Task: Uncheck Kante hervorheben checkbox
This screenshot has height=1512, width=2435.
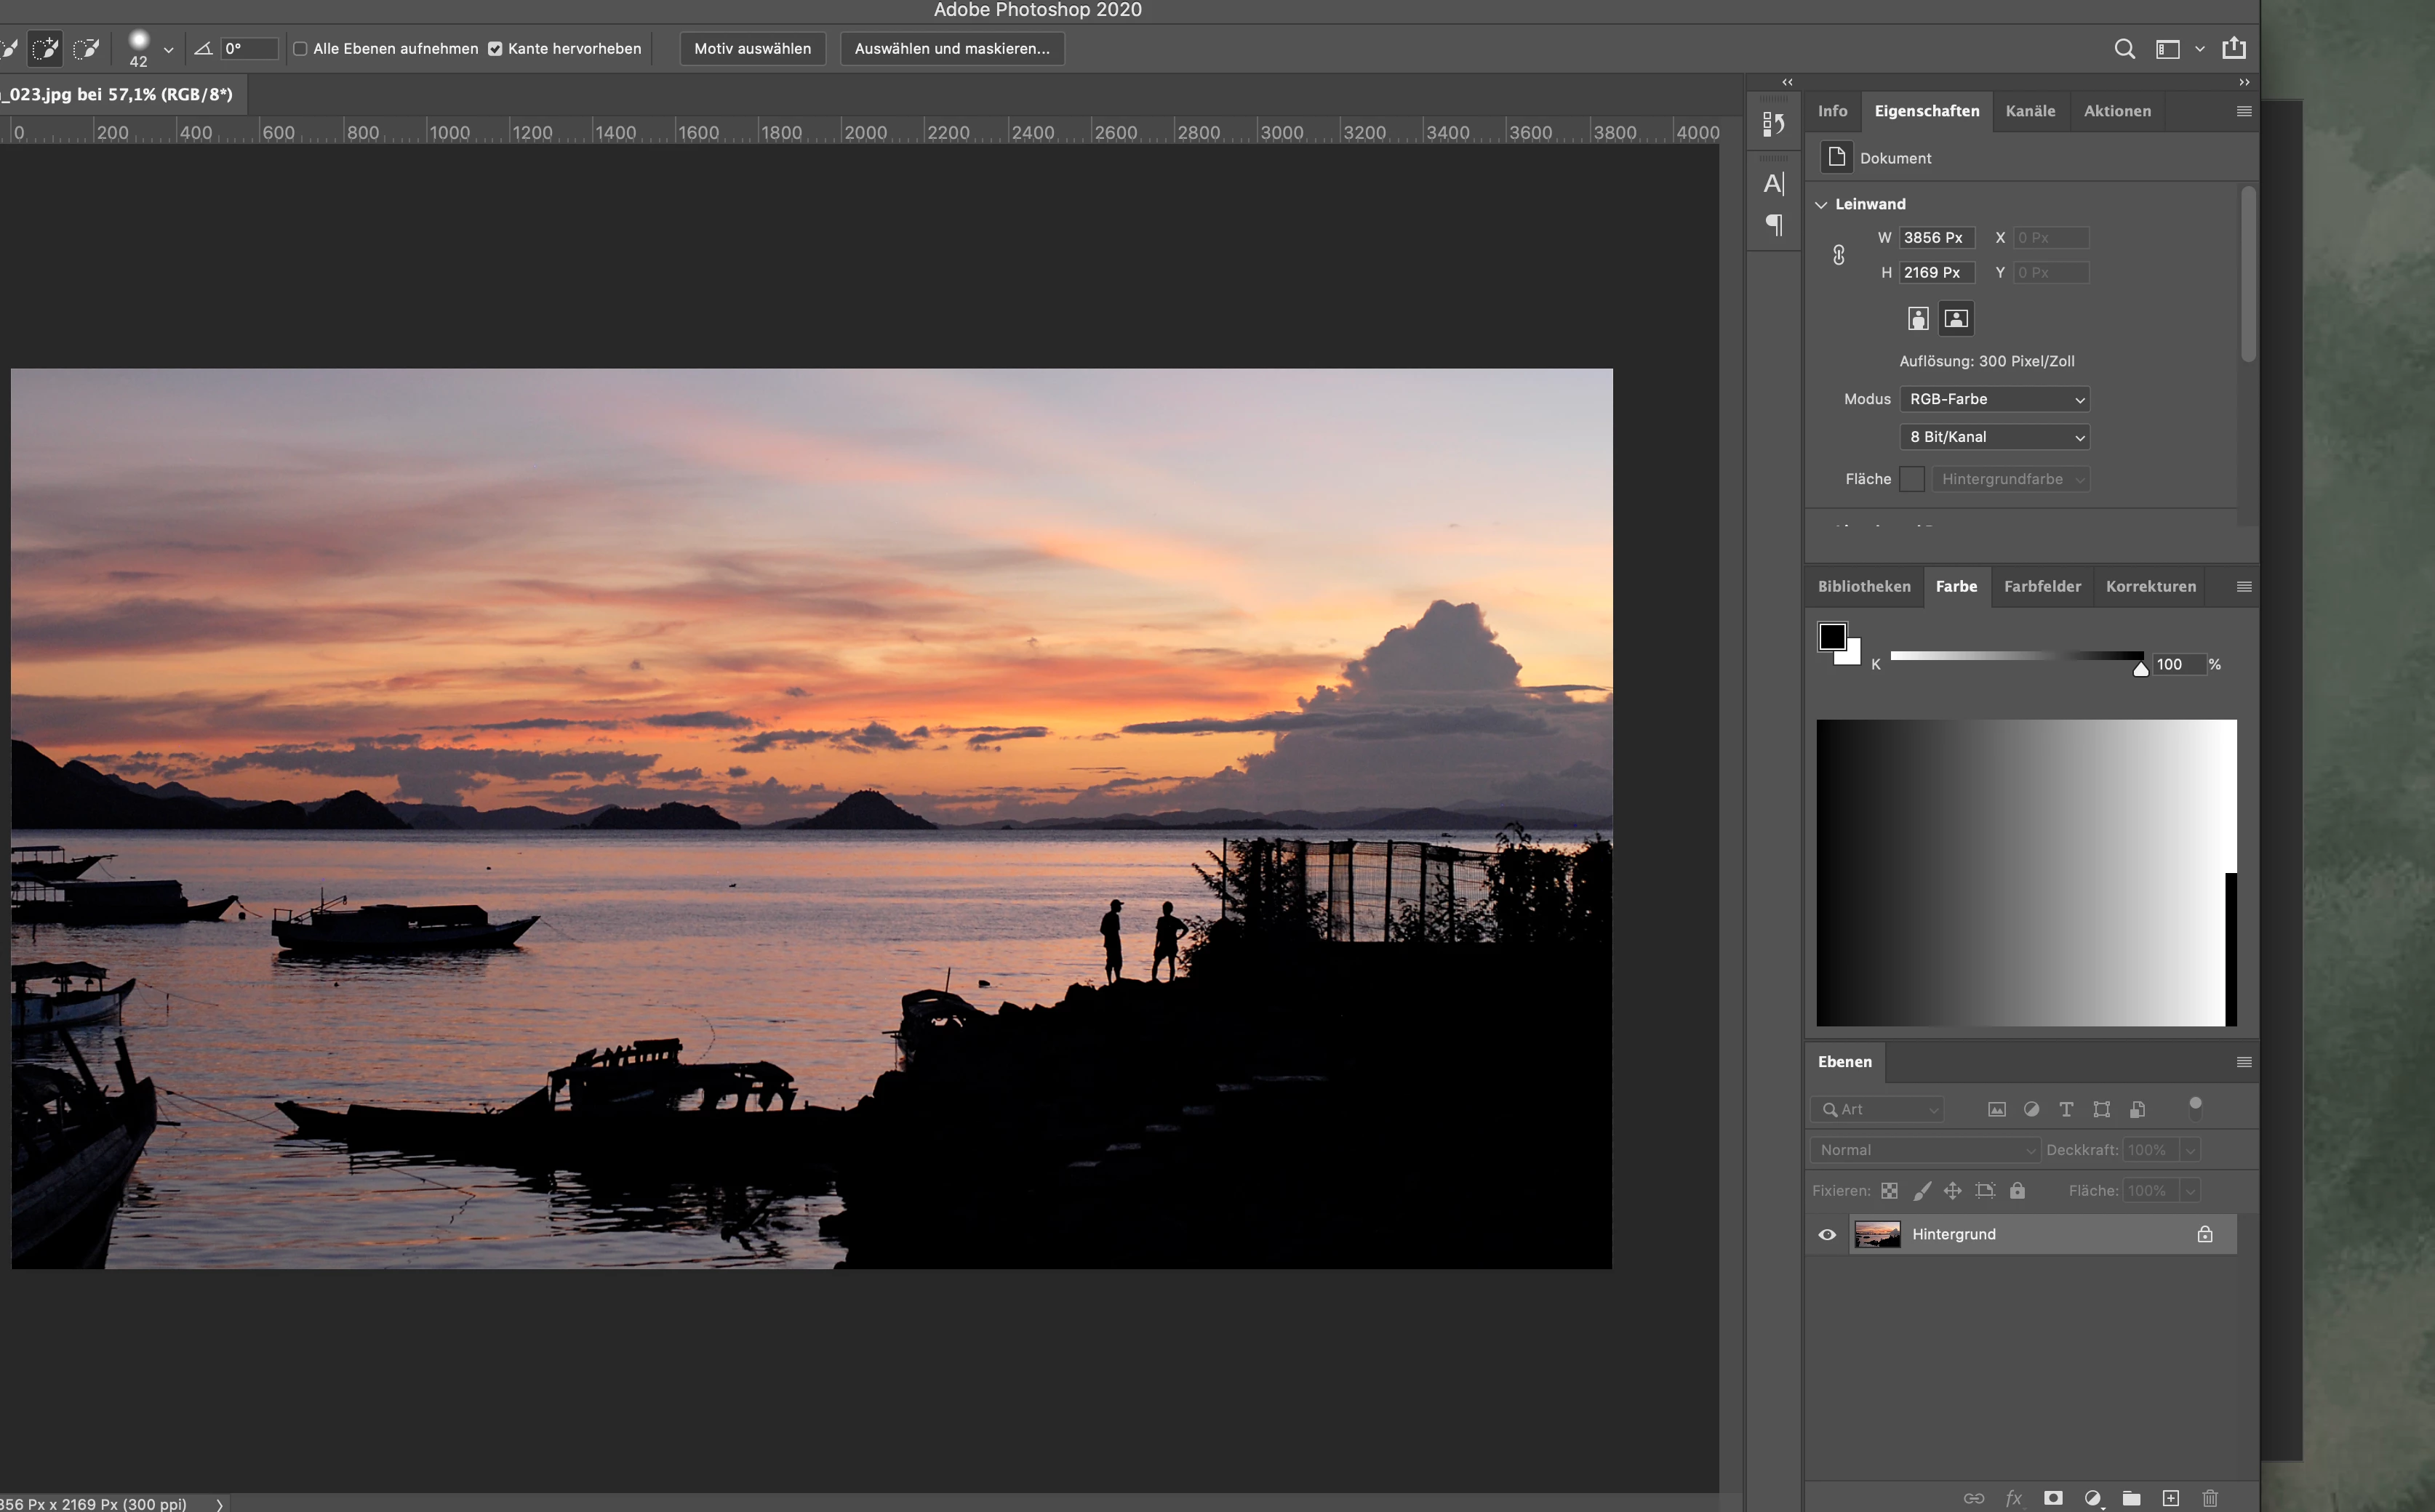Action: 495,48
